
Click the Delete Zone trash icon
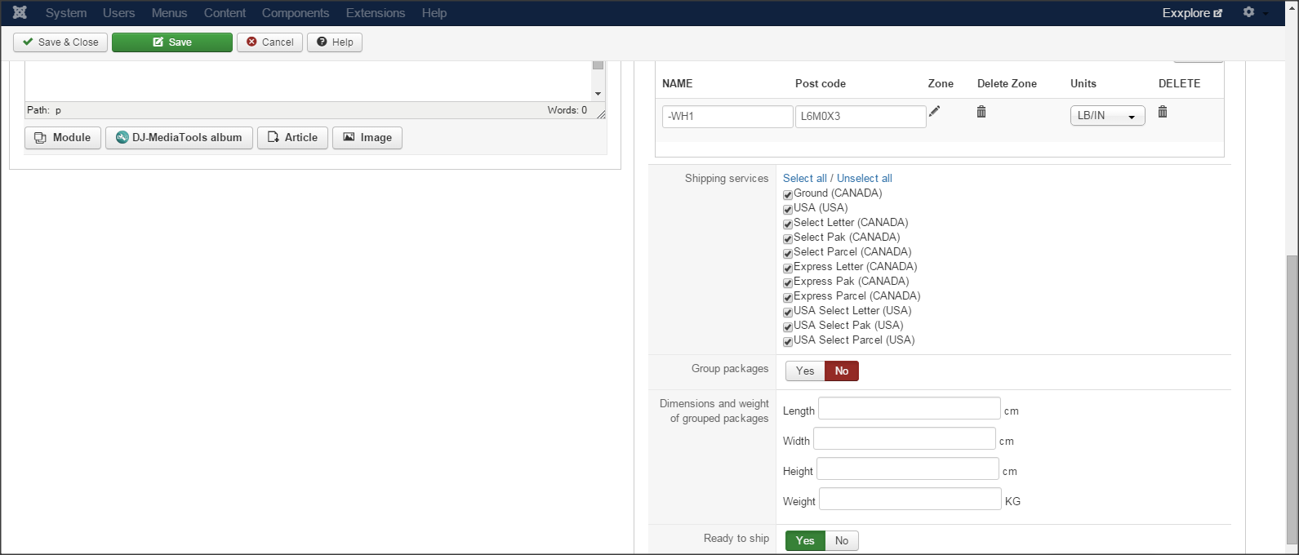pyautogui.click(x=981, y=112)
